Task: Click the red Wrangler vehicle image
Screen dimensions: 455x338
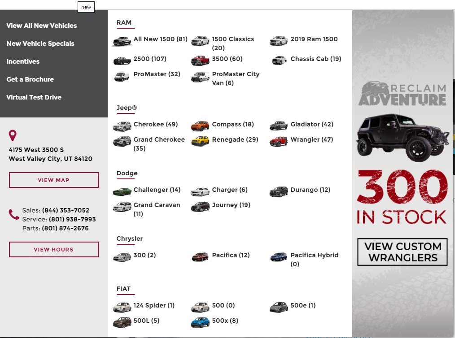Action: 279,142
